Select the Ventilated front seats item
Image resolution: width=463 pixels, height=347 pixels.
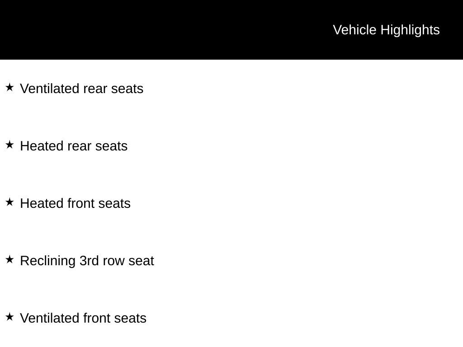click(83, 318)
